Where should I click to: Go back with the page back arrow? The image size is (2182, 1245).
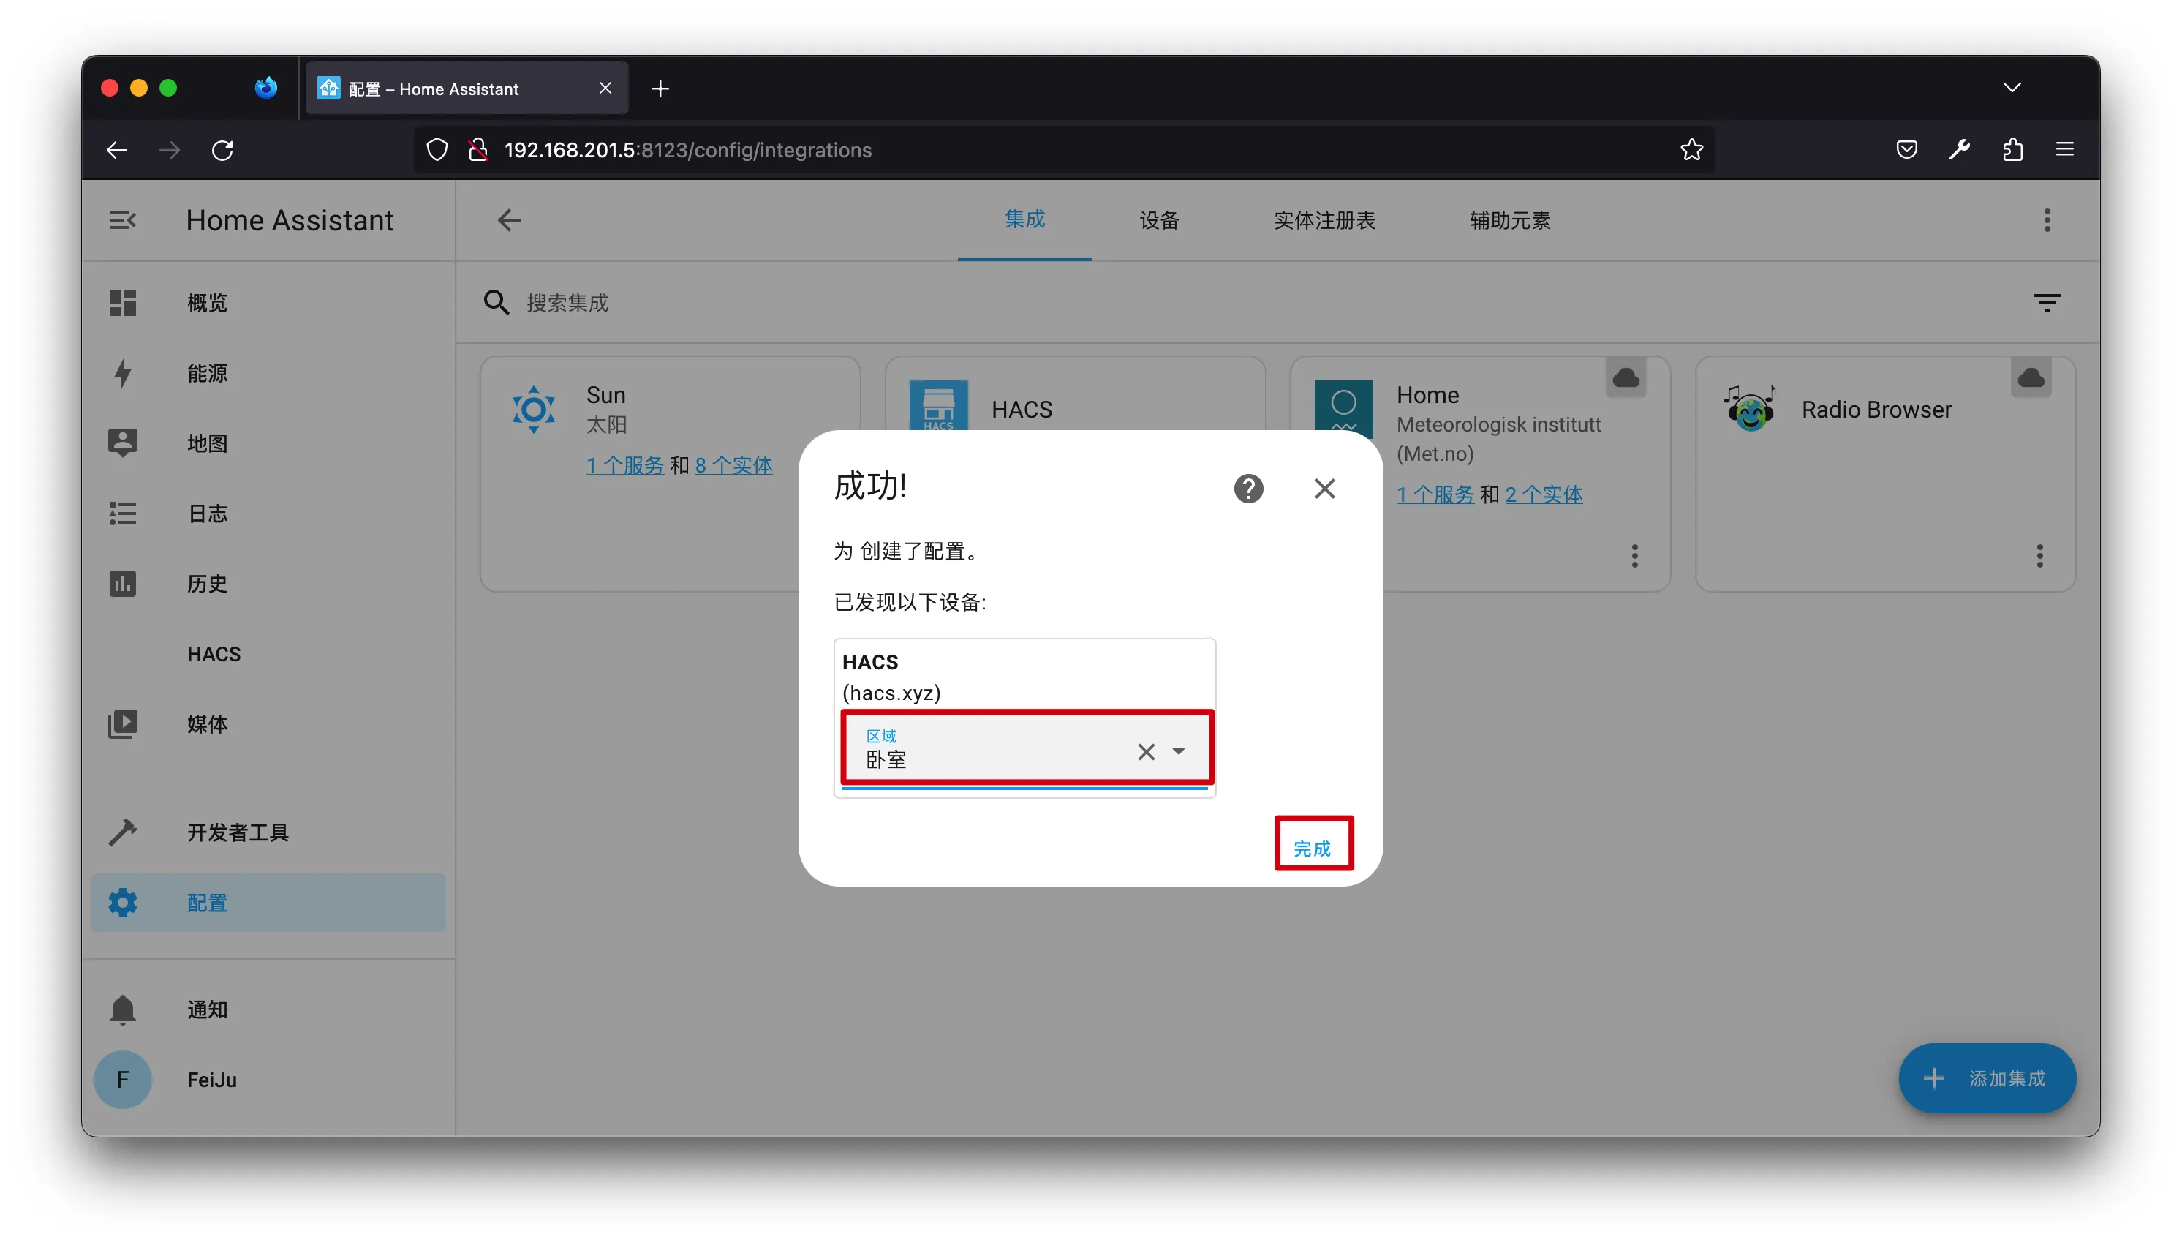pos(508,221)
